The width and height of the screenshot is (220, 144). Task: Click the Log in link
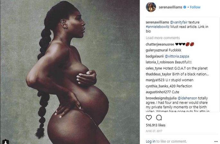coord(151,141)
